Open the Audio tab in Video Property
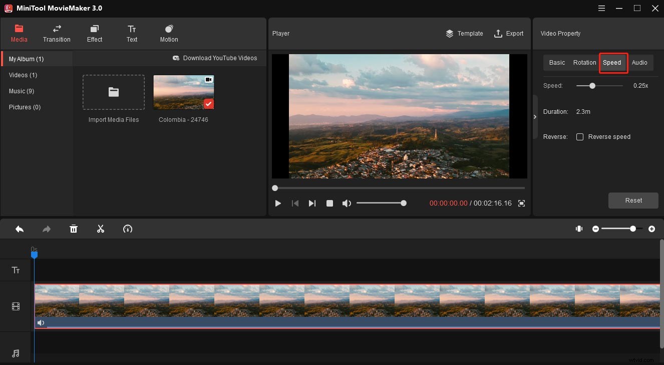The height and width of the screenshot is (365, 664). [x=640, y=62]
